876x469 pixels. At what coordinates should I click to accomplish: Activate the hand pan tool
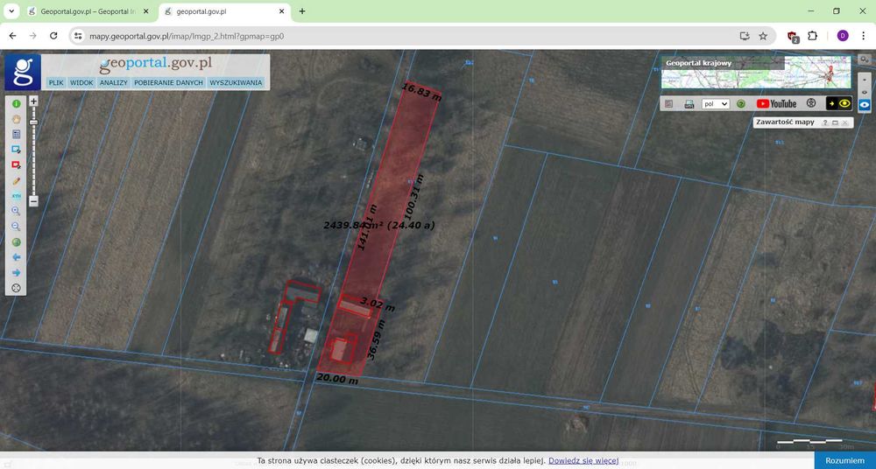(x=16, y=119)
